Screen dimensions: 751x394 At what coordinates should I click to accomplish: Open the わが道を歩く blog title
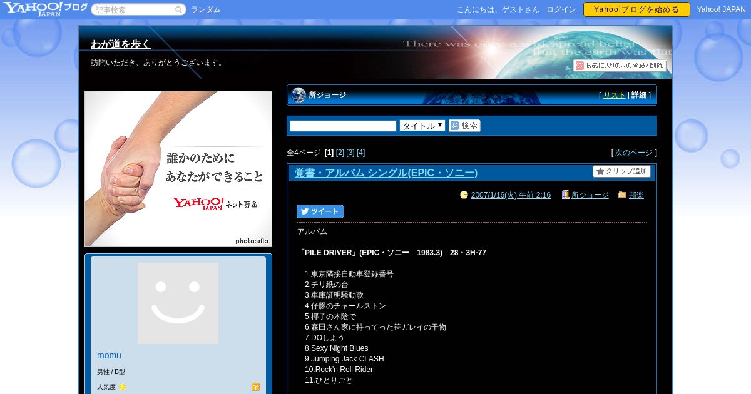(x=121, y=44)
